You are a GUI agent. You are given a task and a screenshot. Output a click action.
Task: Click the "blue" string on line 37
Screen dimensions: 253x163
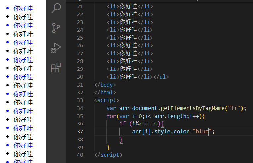(202, 132)
